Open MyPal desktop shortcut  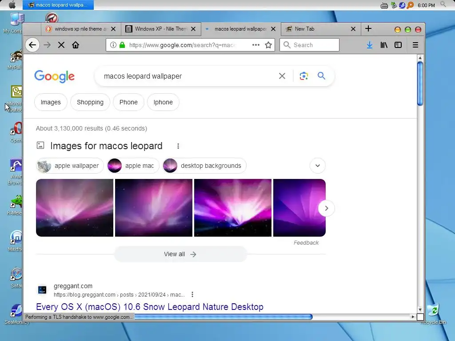[x=15, y=59]
